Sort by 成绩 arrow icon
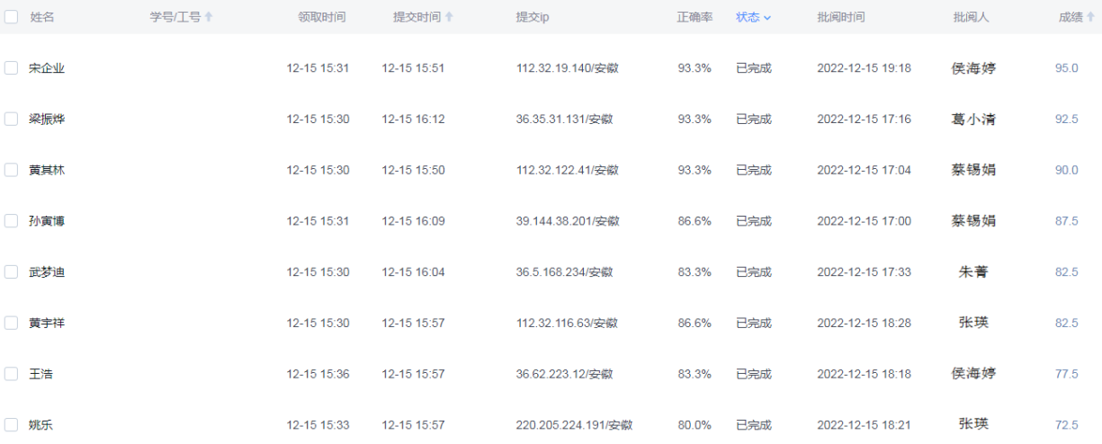The height and width of the screenshot is (444, 1102). [1091, 17]
